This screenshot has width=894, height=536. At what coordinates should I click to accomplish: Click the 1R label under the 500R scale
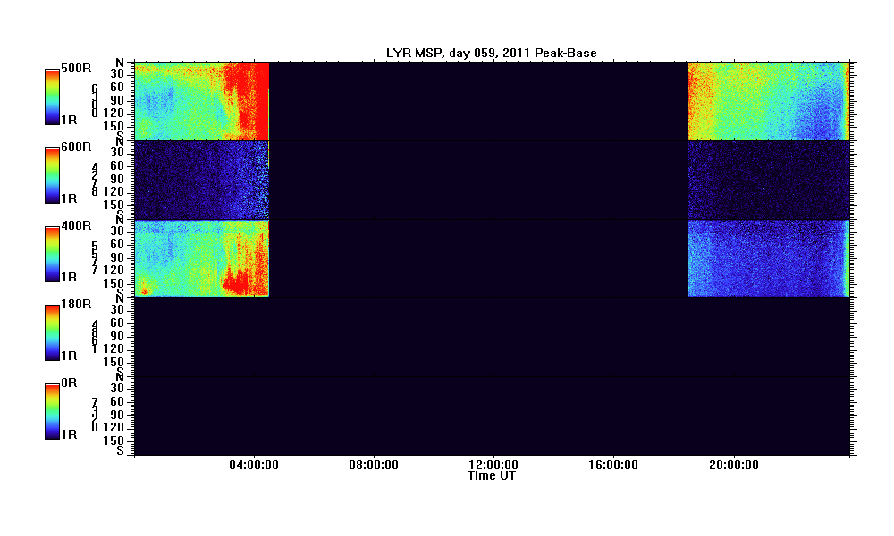tap(69, 121)
